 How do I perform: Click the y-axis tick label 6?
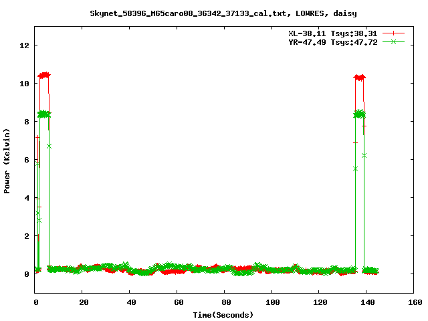pos(27,160)
